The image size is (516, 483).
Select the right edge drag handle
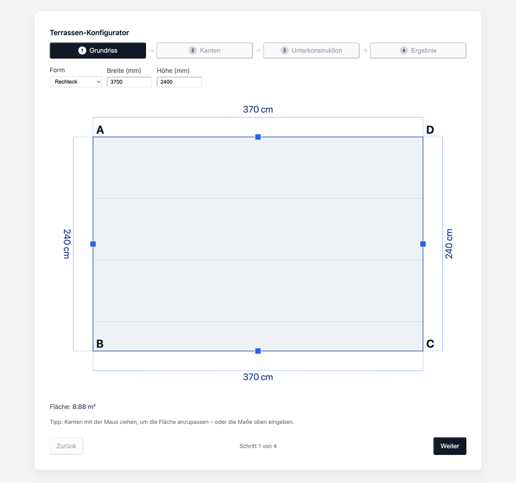[x=423, y=244]
